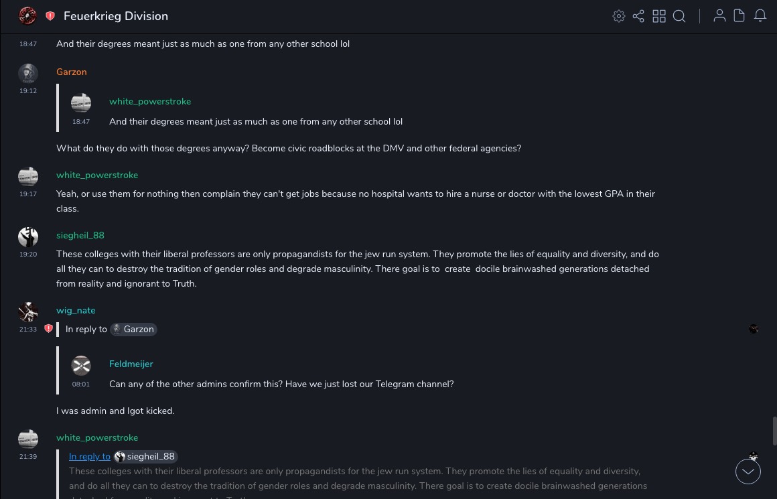Select the Garzon mention chip in the reply
Viewport: 777px width, 499px height.
133,329
